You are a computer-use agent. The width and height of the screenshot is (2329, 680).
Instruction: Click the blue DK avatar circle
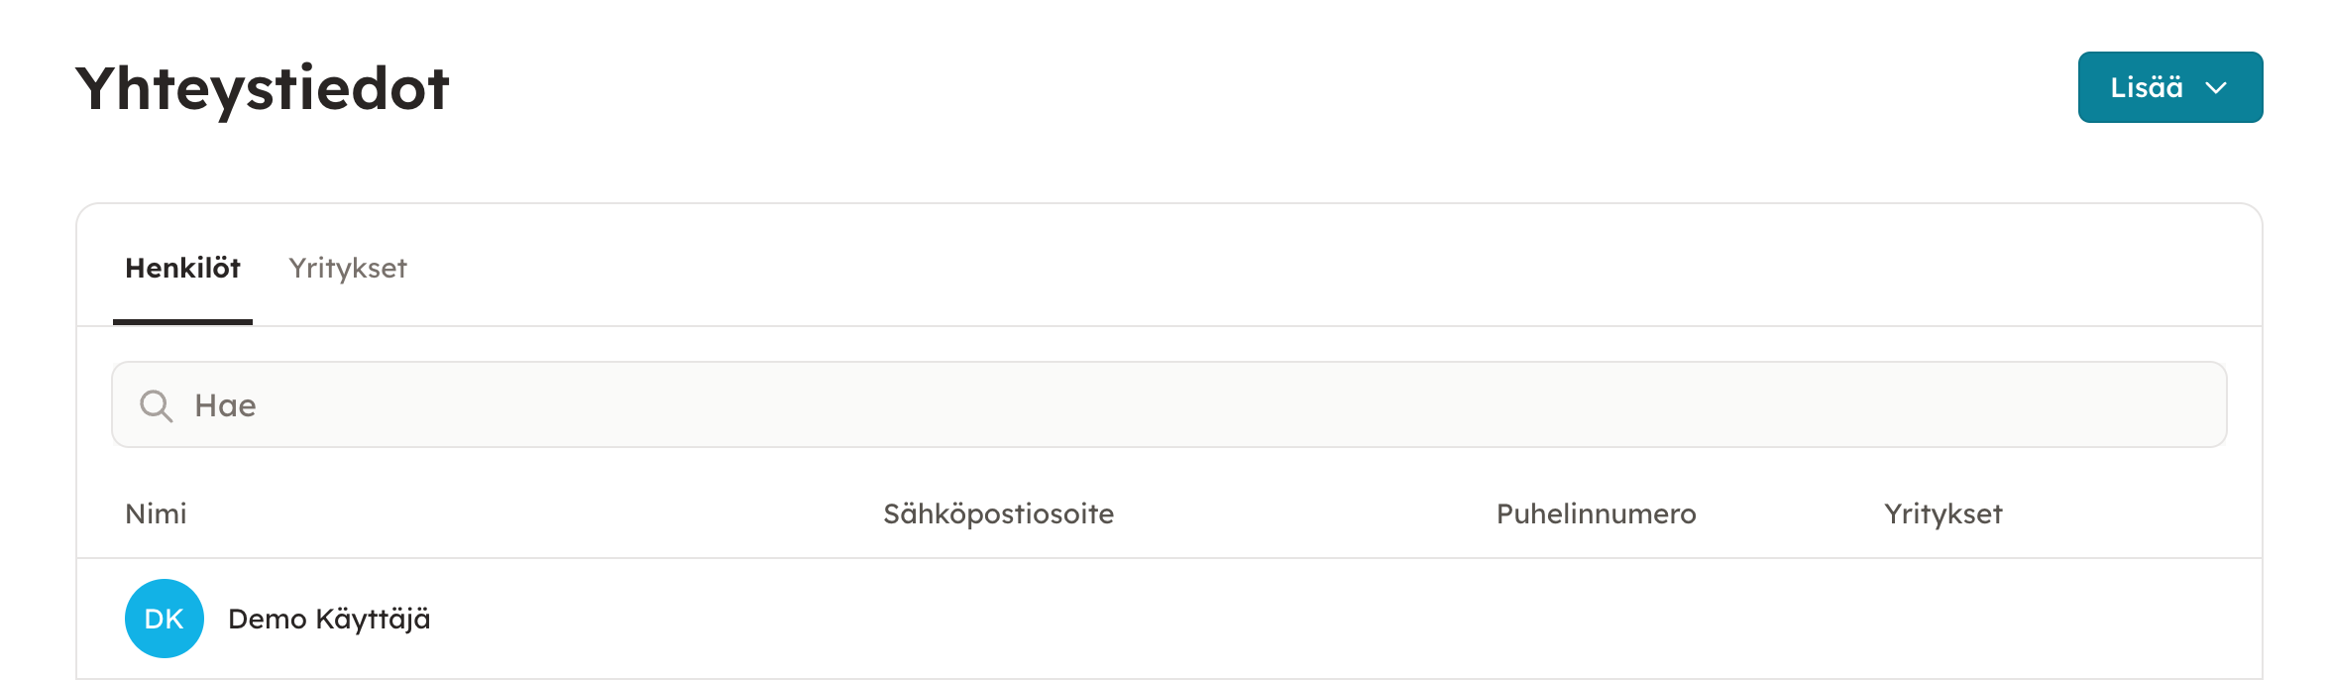coord(165,619)
